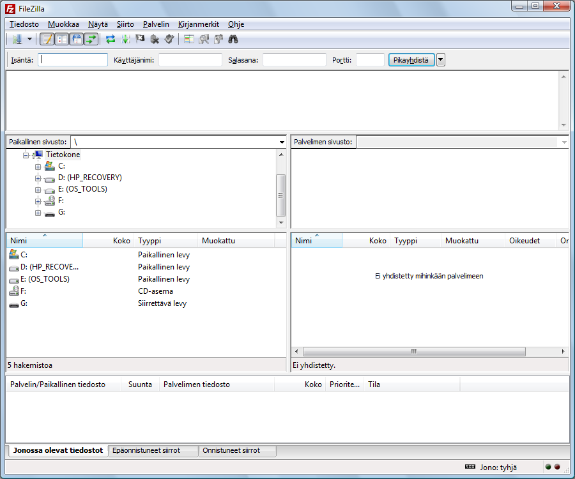Switch to Jonossa olevat tiedostot tab
The height and width of the screenshot is (479, 575).
coord(57,450)
